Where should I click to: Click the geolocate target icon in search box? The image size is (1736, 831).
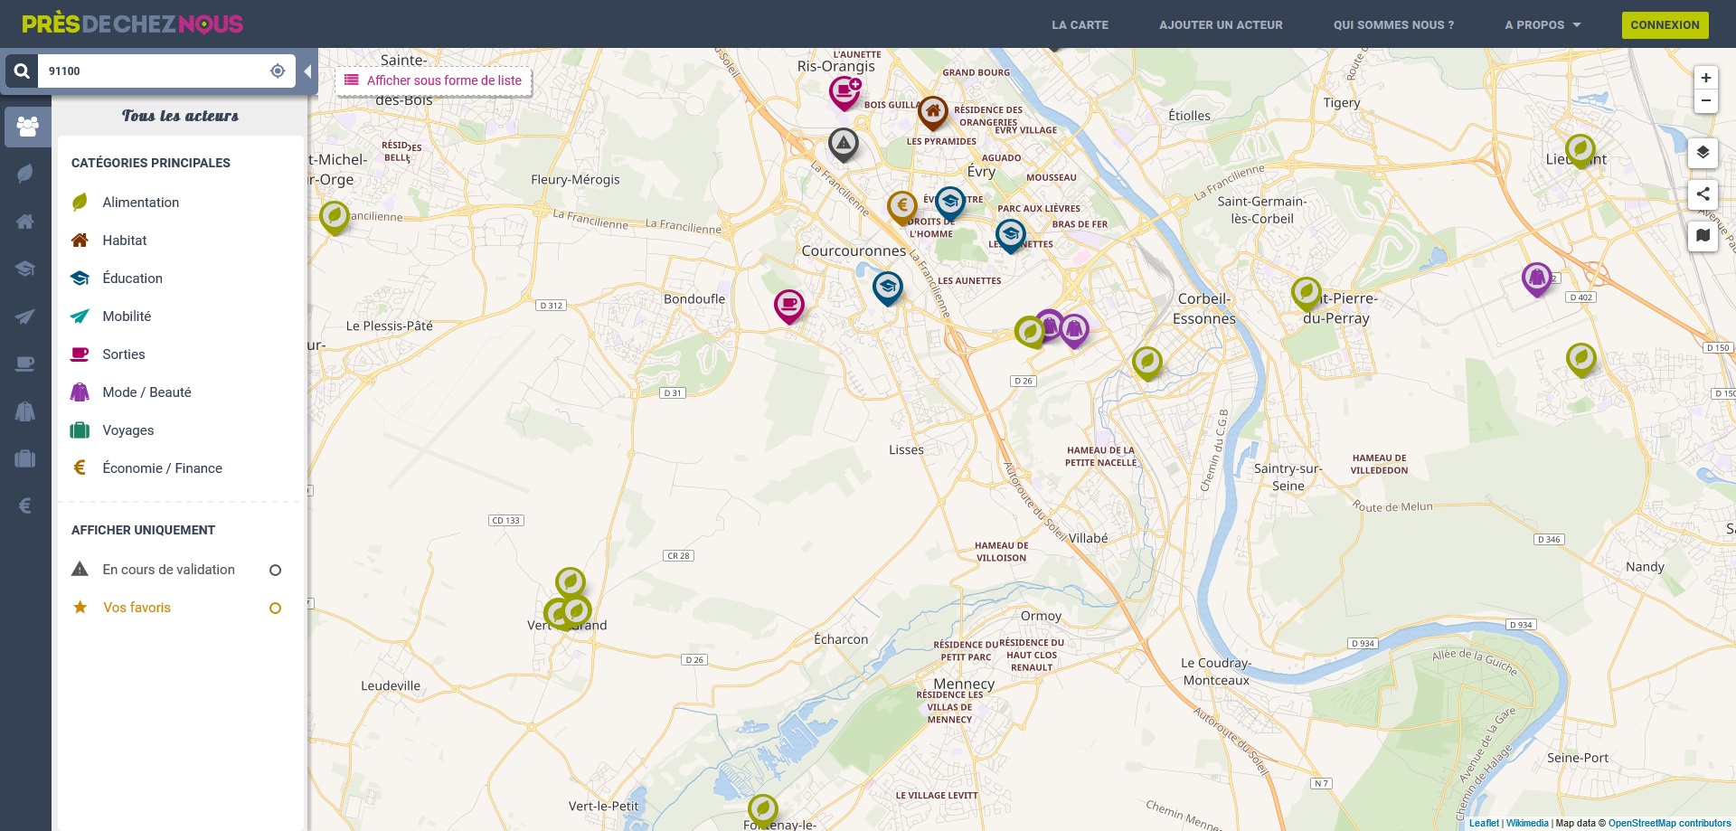(278, 71)
